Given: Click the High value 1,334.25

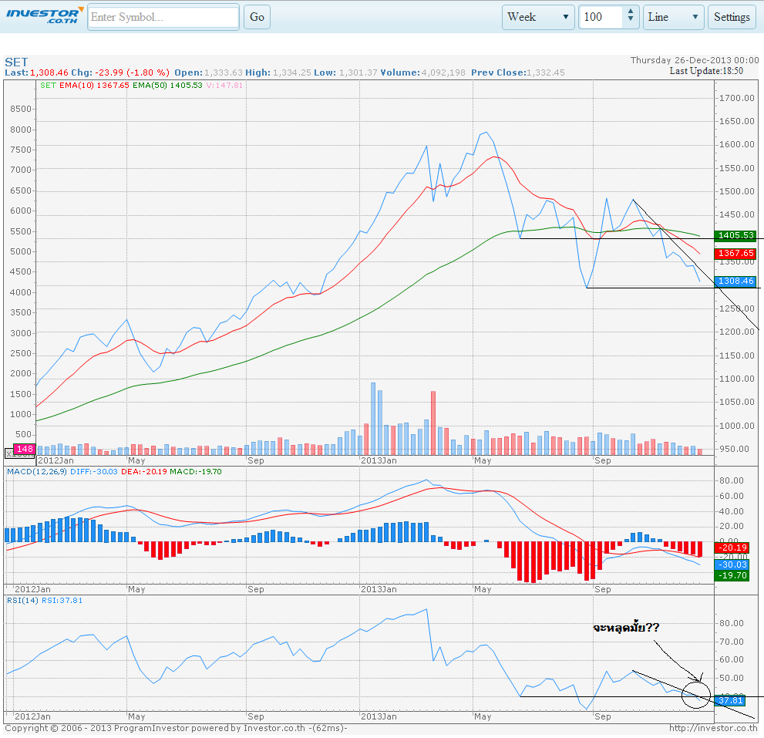Looking at the screenshot, I should [x=292, y=72].
